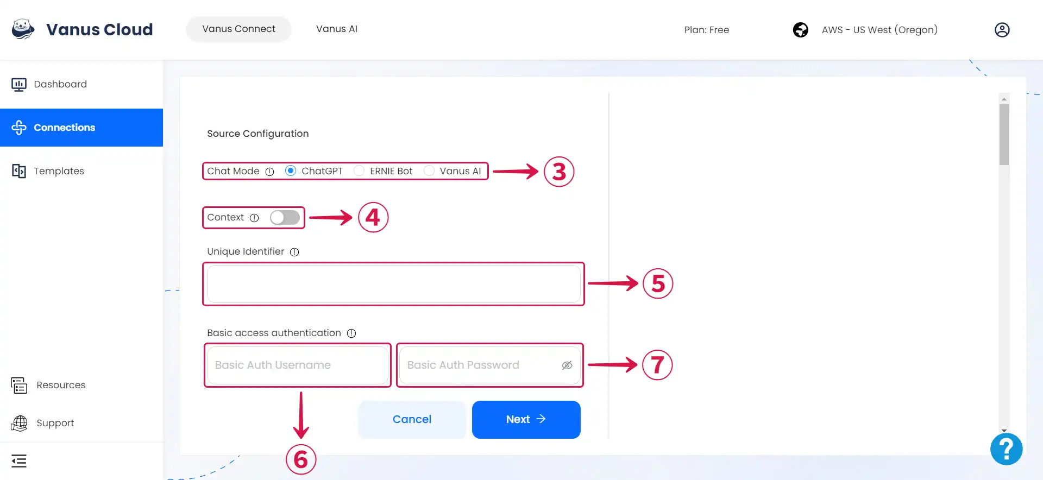Click the scrollbar up arrow
Image resolution: width=1043 pixels, height=480 pixels.
[1004, 99]
